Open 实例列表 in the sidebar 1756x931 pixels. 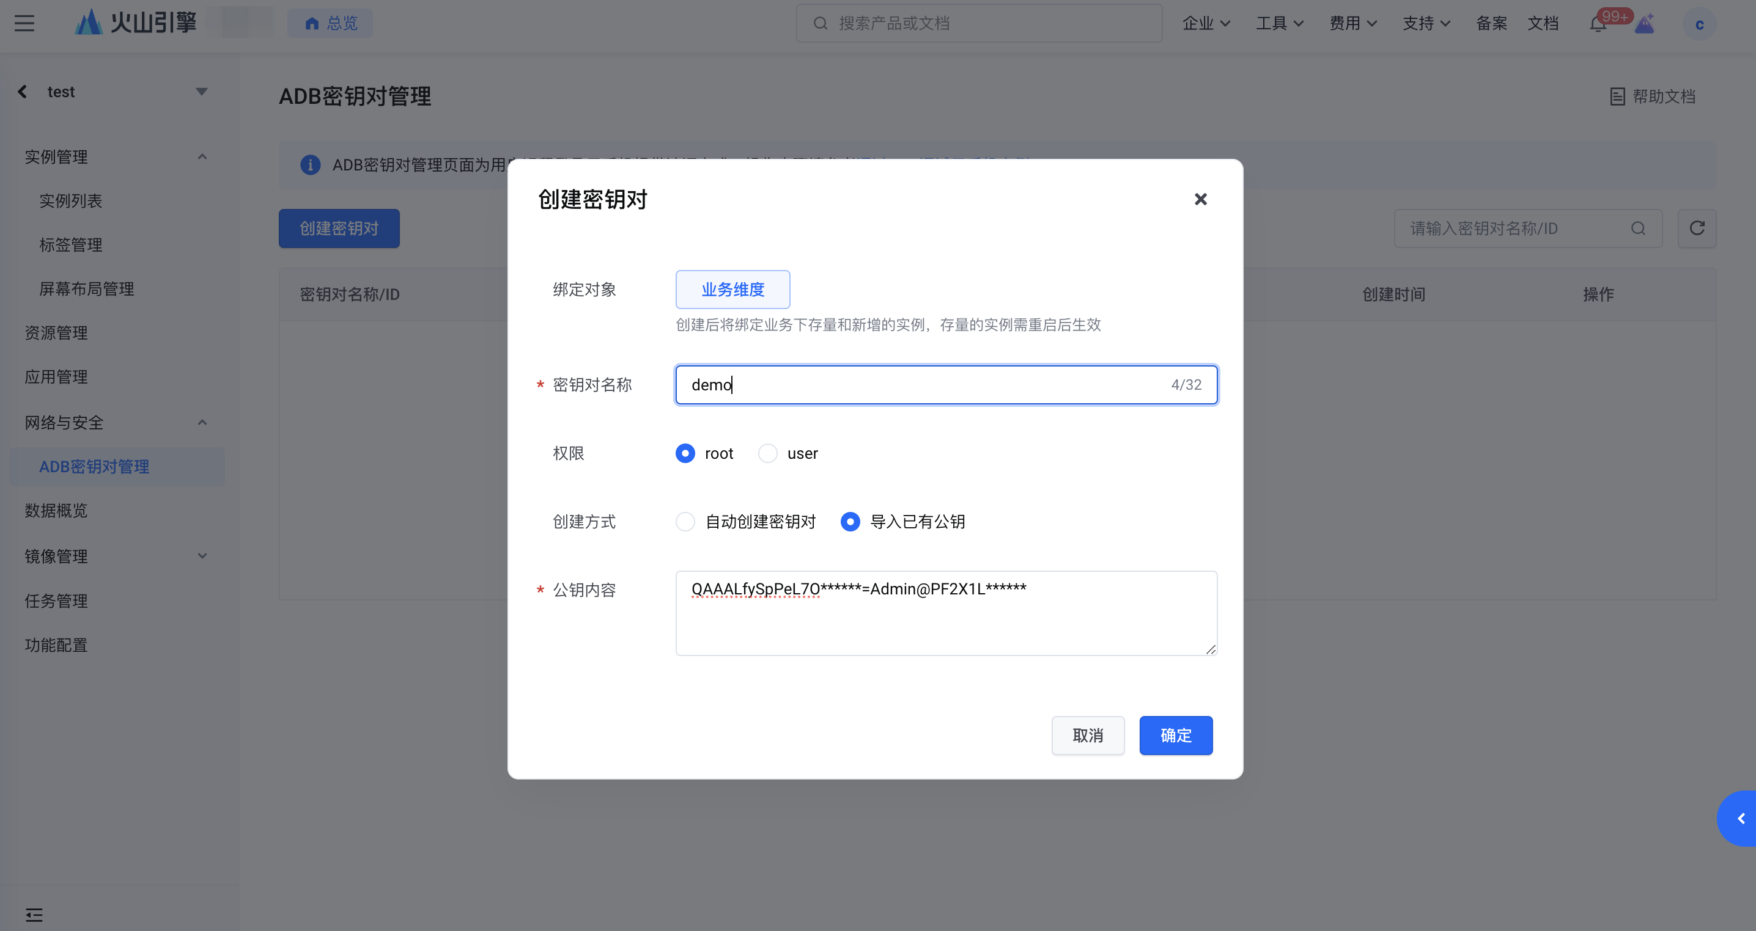pyautogui.click(x=70, y=201)
